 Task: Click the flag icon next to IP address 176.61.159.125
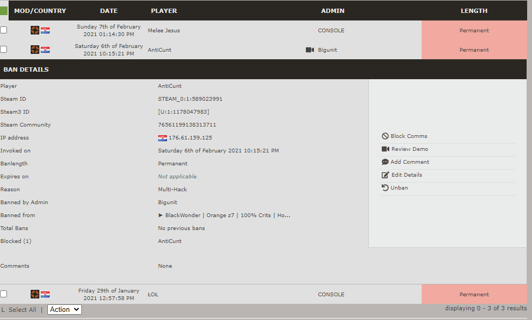(x=163, y=138)
